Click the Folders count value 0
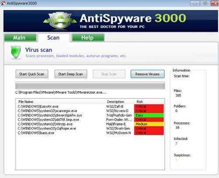The image size is (219, 178). [176, 111]
